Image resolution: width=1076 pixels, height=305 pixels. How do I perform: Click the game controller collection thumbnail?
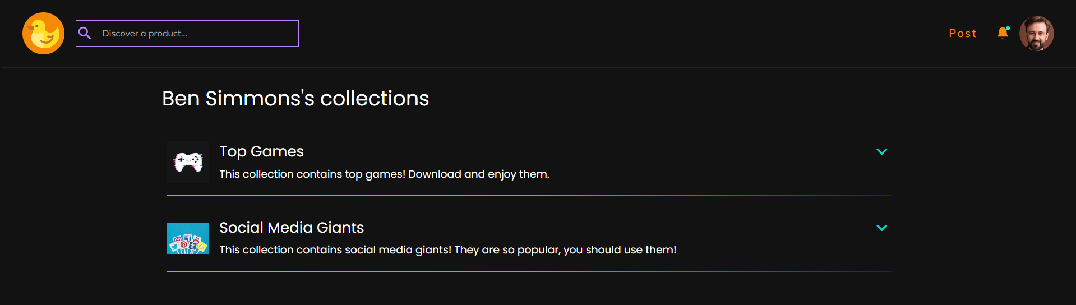(x=188, y=162)
